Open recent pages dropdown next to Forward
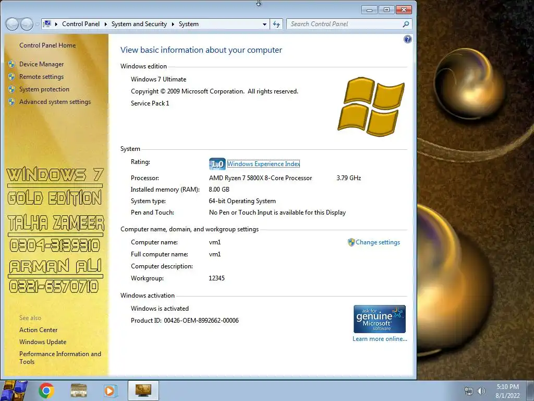534x401 pixels. click(37, 24)
